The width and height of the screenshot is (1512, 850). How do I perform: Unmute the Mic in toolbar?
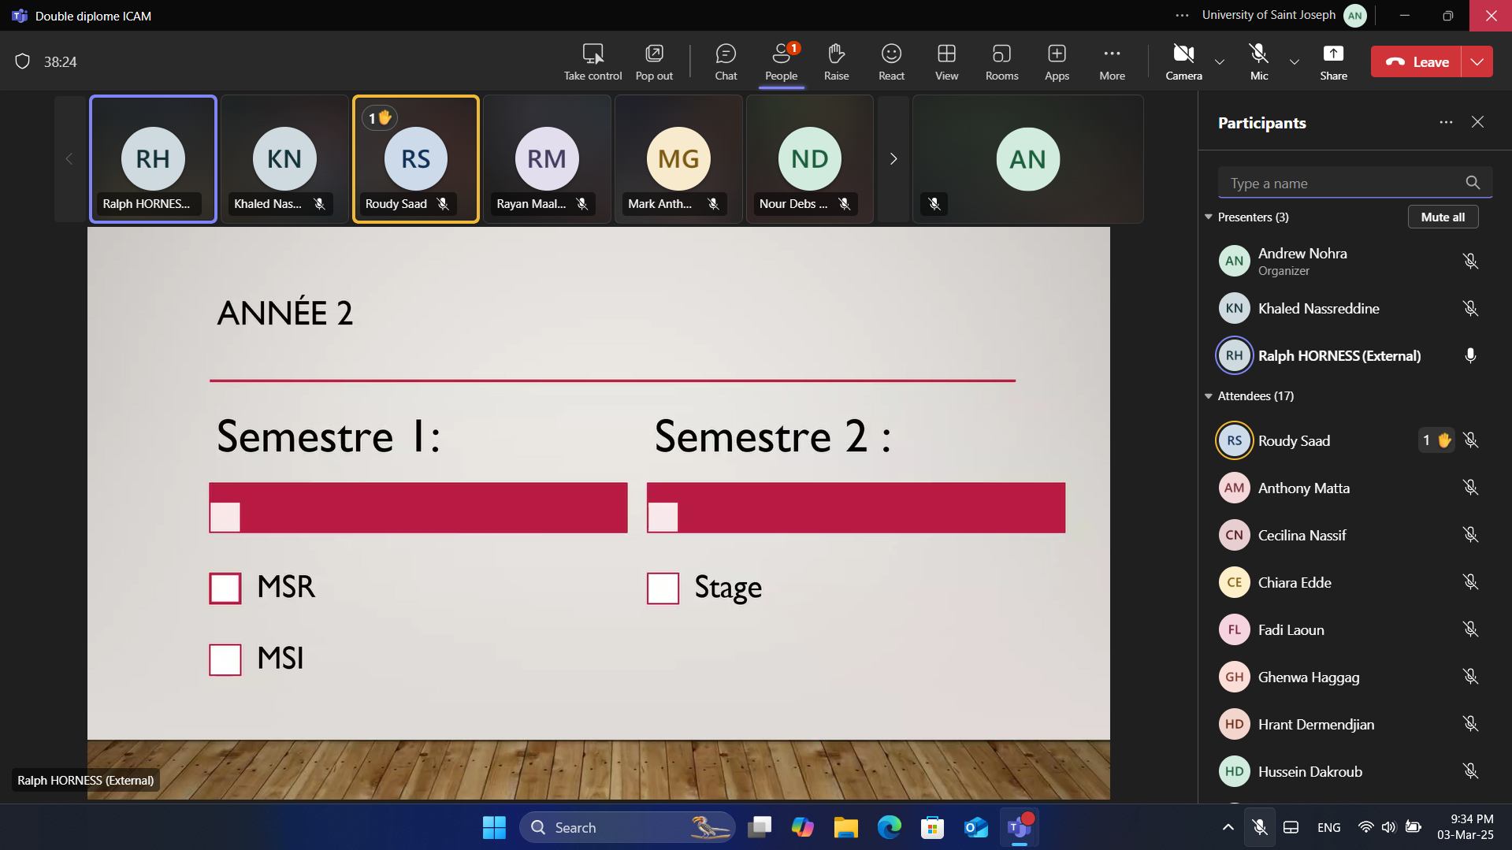click(x=1259, y=61)
